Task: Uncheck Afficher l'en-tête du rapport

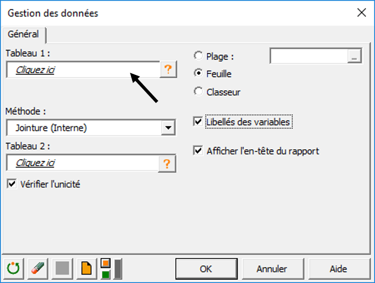Action: click(x=199, y=151)
